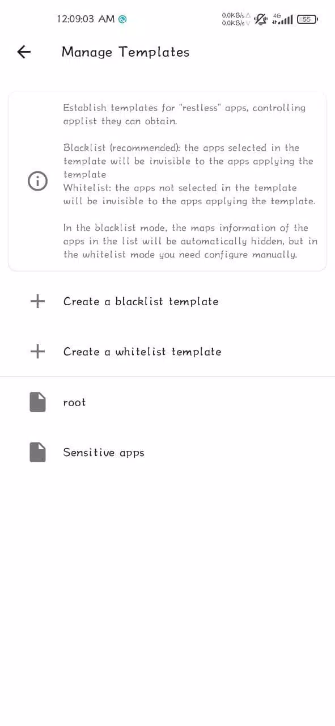Tap the file icon next to Sensitive apps

(x=37, y=452)
